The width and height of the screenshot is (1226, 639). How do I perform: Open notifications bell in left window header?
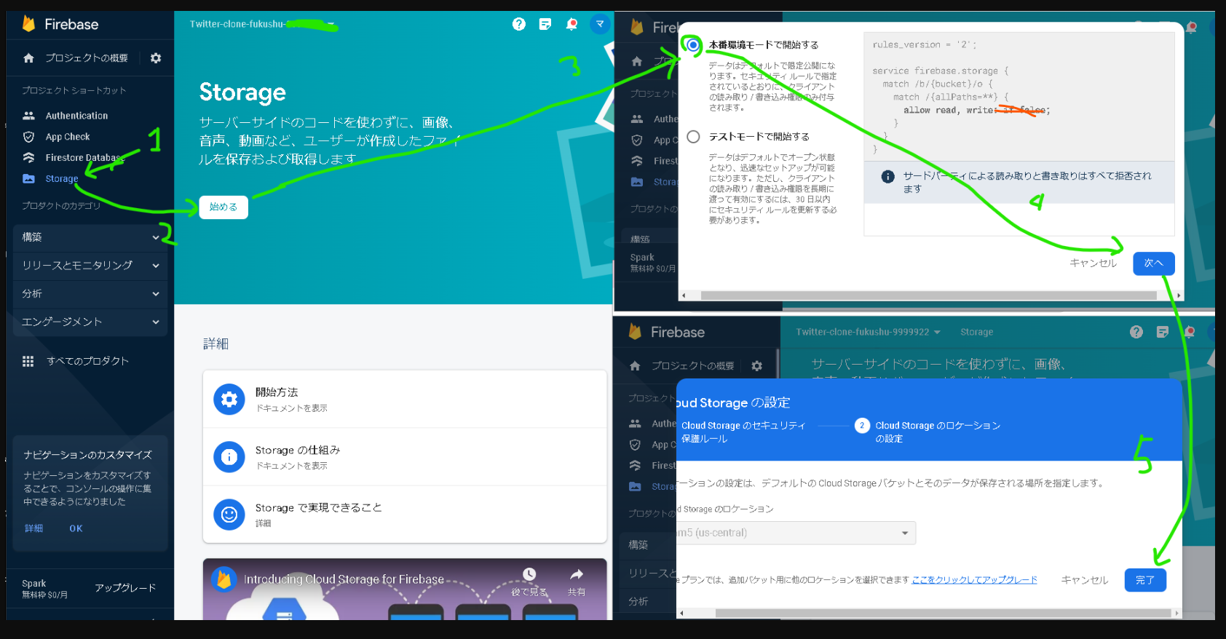coord(572,24)
